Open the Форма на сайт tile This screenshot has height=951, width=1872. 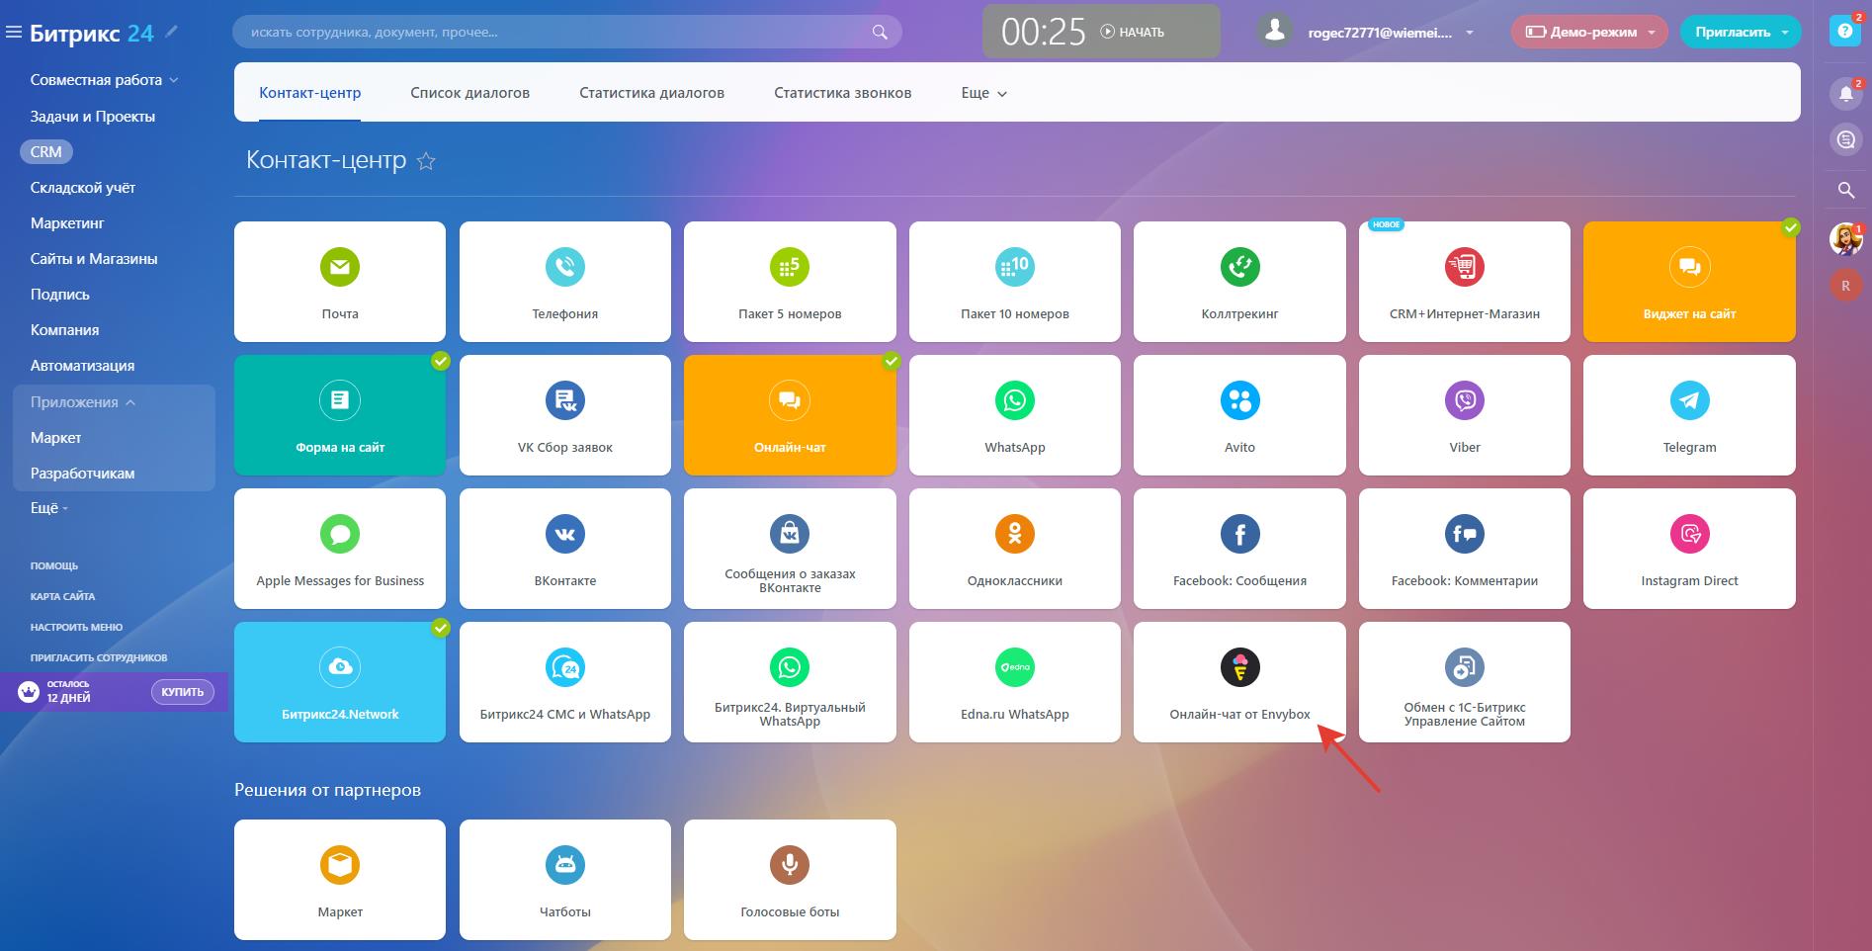click(x=340, y=415)
